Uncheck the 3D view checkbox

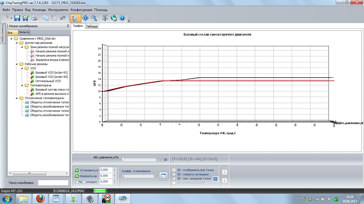(x=161, y=160)
